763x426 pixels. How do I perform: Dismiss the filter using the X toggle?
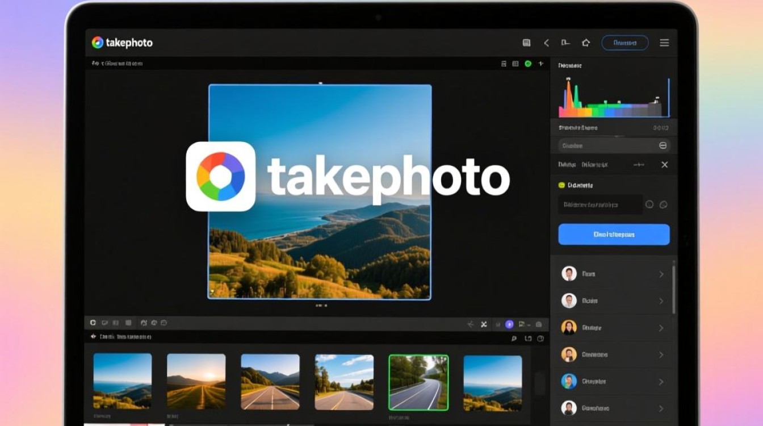[x=664, y=165]
